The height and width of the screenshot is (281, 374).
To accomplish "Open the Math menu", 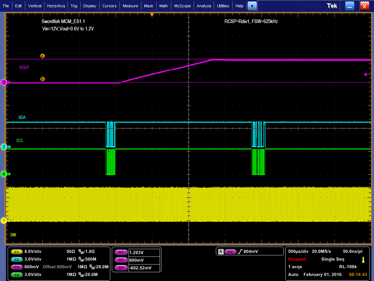I will point(163,6).
